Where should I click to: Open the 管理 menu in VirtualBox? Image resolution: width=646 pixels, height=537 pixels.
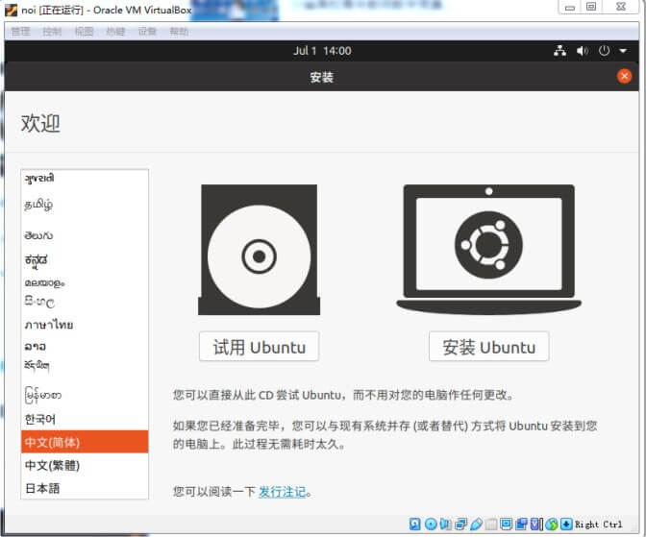coord(20,32)
